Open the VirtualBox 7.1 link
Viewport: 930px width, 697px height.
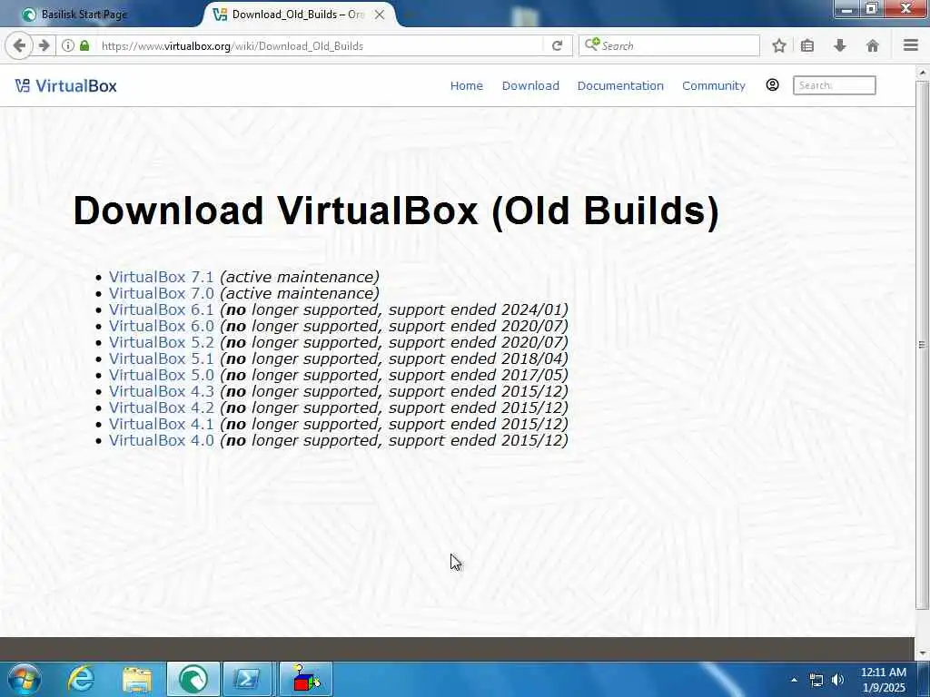[161, 277]
